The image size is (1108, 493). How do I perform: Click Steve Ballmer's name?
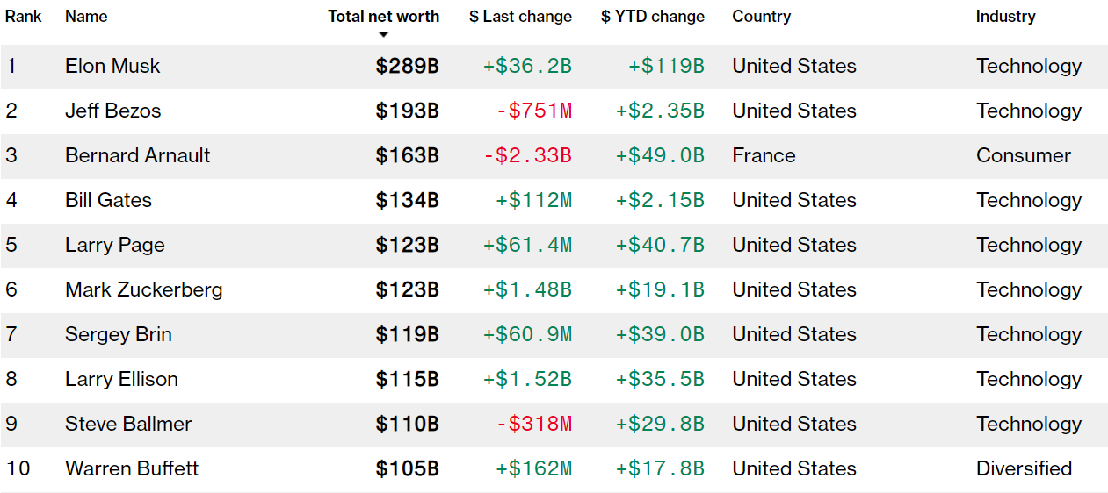tap(127, 425)
